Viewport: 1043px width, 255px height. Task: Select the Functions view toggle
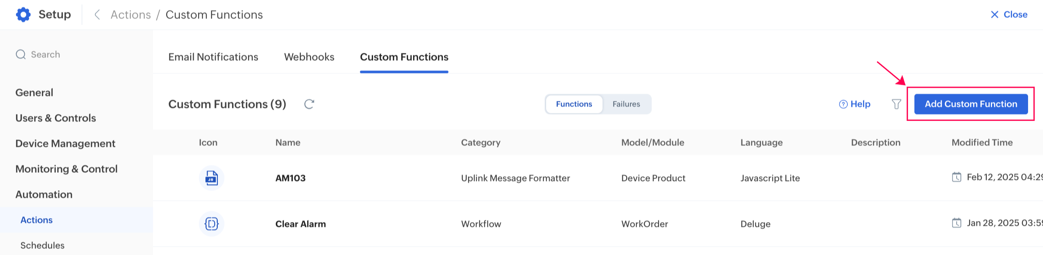pos(574,104)
